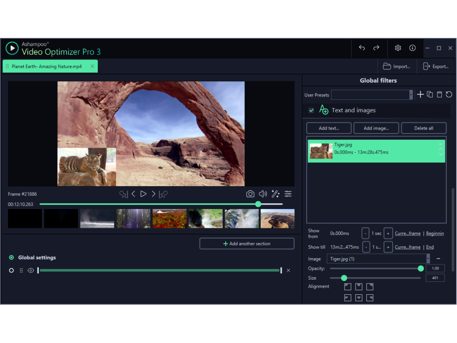Click the Opacity slider handle
This screenshot has height=343, width=457.
pos(420,268)
